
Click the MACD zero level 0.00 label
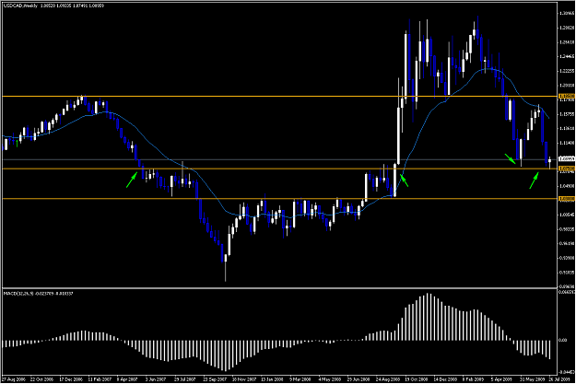point(562,341)
